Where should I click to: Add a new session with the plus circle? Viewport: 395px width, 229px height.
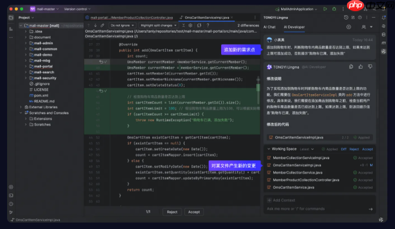click(x=349, y=27)
